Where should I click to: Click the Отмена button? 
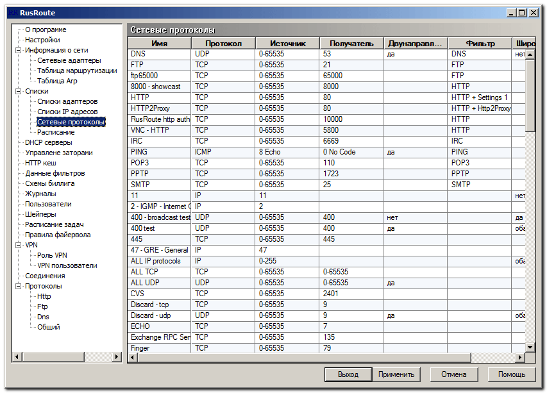pyautogui.click(x=454, y=374)
